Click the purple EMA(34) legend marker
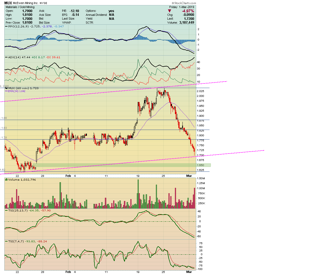Viewport: 330px width, 274px height. point(6,91)
